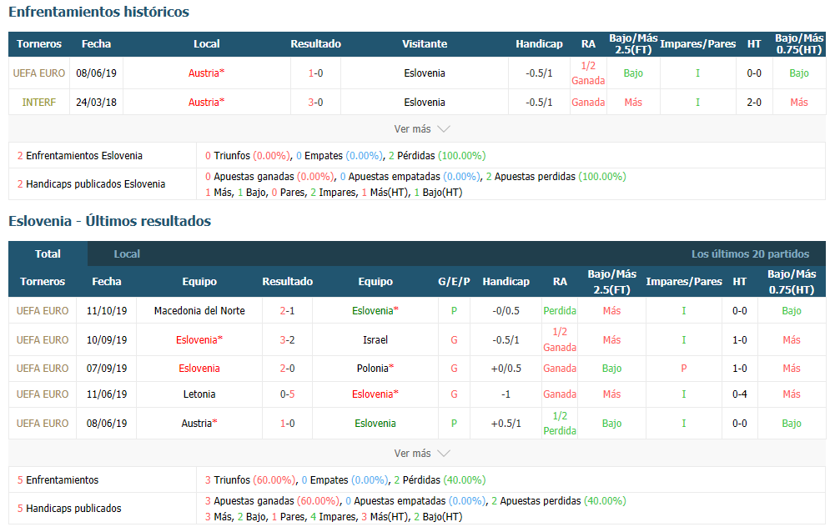Select '5 Handicaps publicados' summary label
This screenshot has width=835, height=532.
tap(69, 508)
